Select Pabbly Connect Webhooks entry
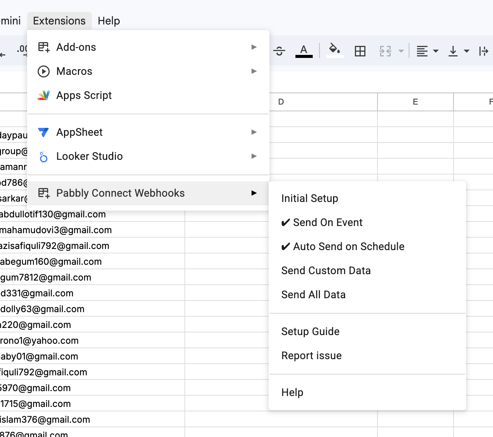Screen dimensions: 493x437 click(x=148, y=193)
